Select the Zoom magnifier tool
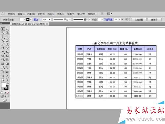 pyautogui.click(x=7, y=80)
